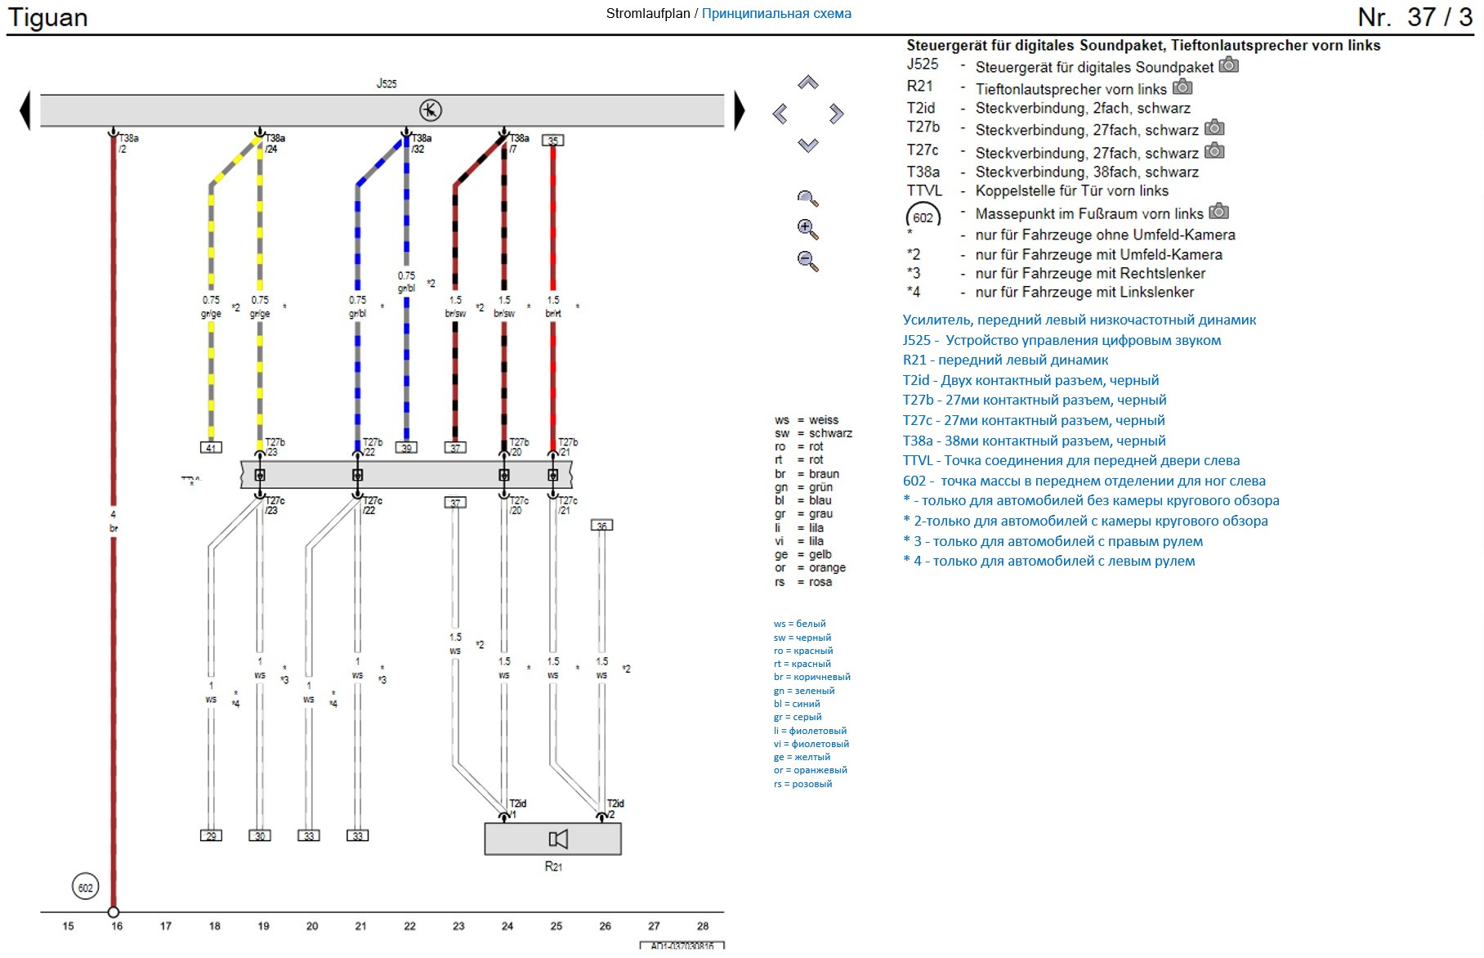Click the plain magnifier reset-zoom icon

pos(807,199)
